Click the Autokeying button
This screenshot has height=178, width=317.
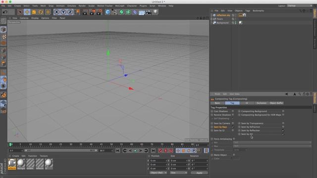tap(166, 151)
